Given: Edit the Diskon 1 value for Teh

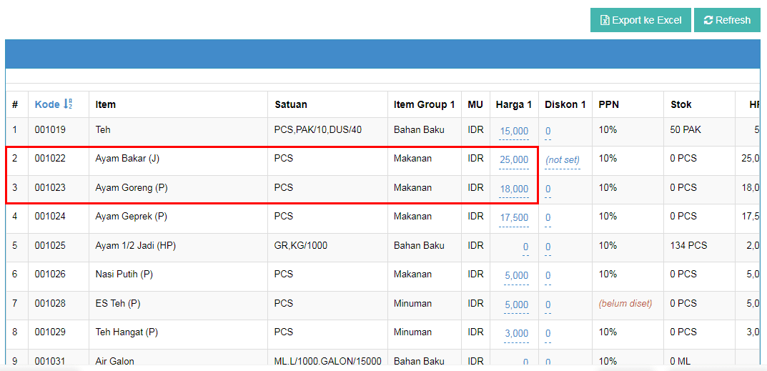Looking at the screenshot, I should tap(548, 131).
